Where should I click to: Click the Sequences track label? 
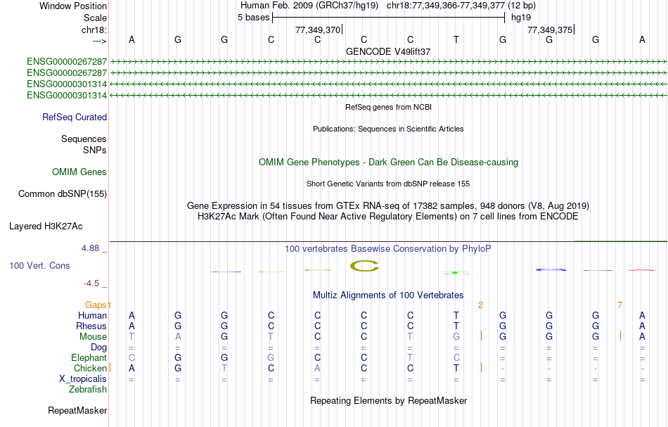click(x=84, y=139)
